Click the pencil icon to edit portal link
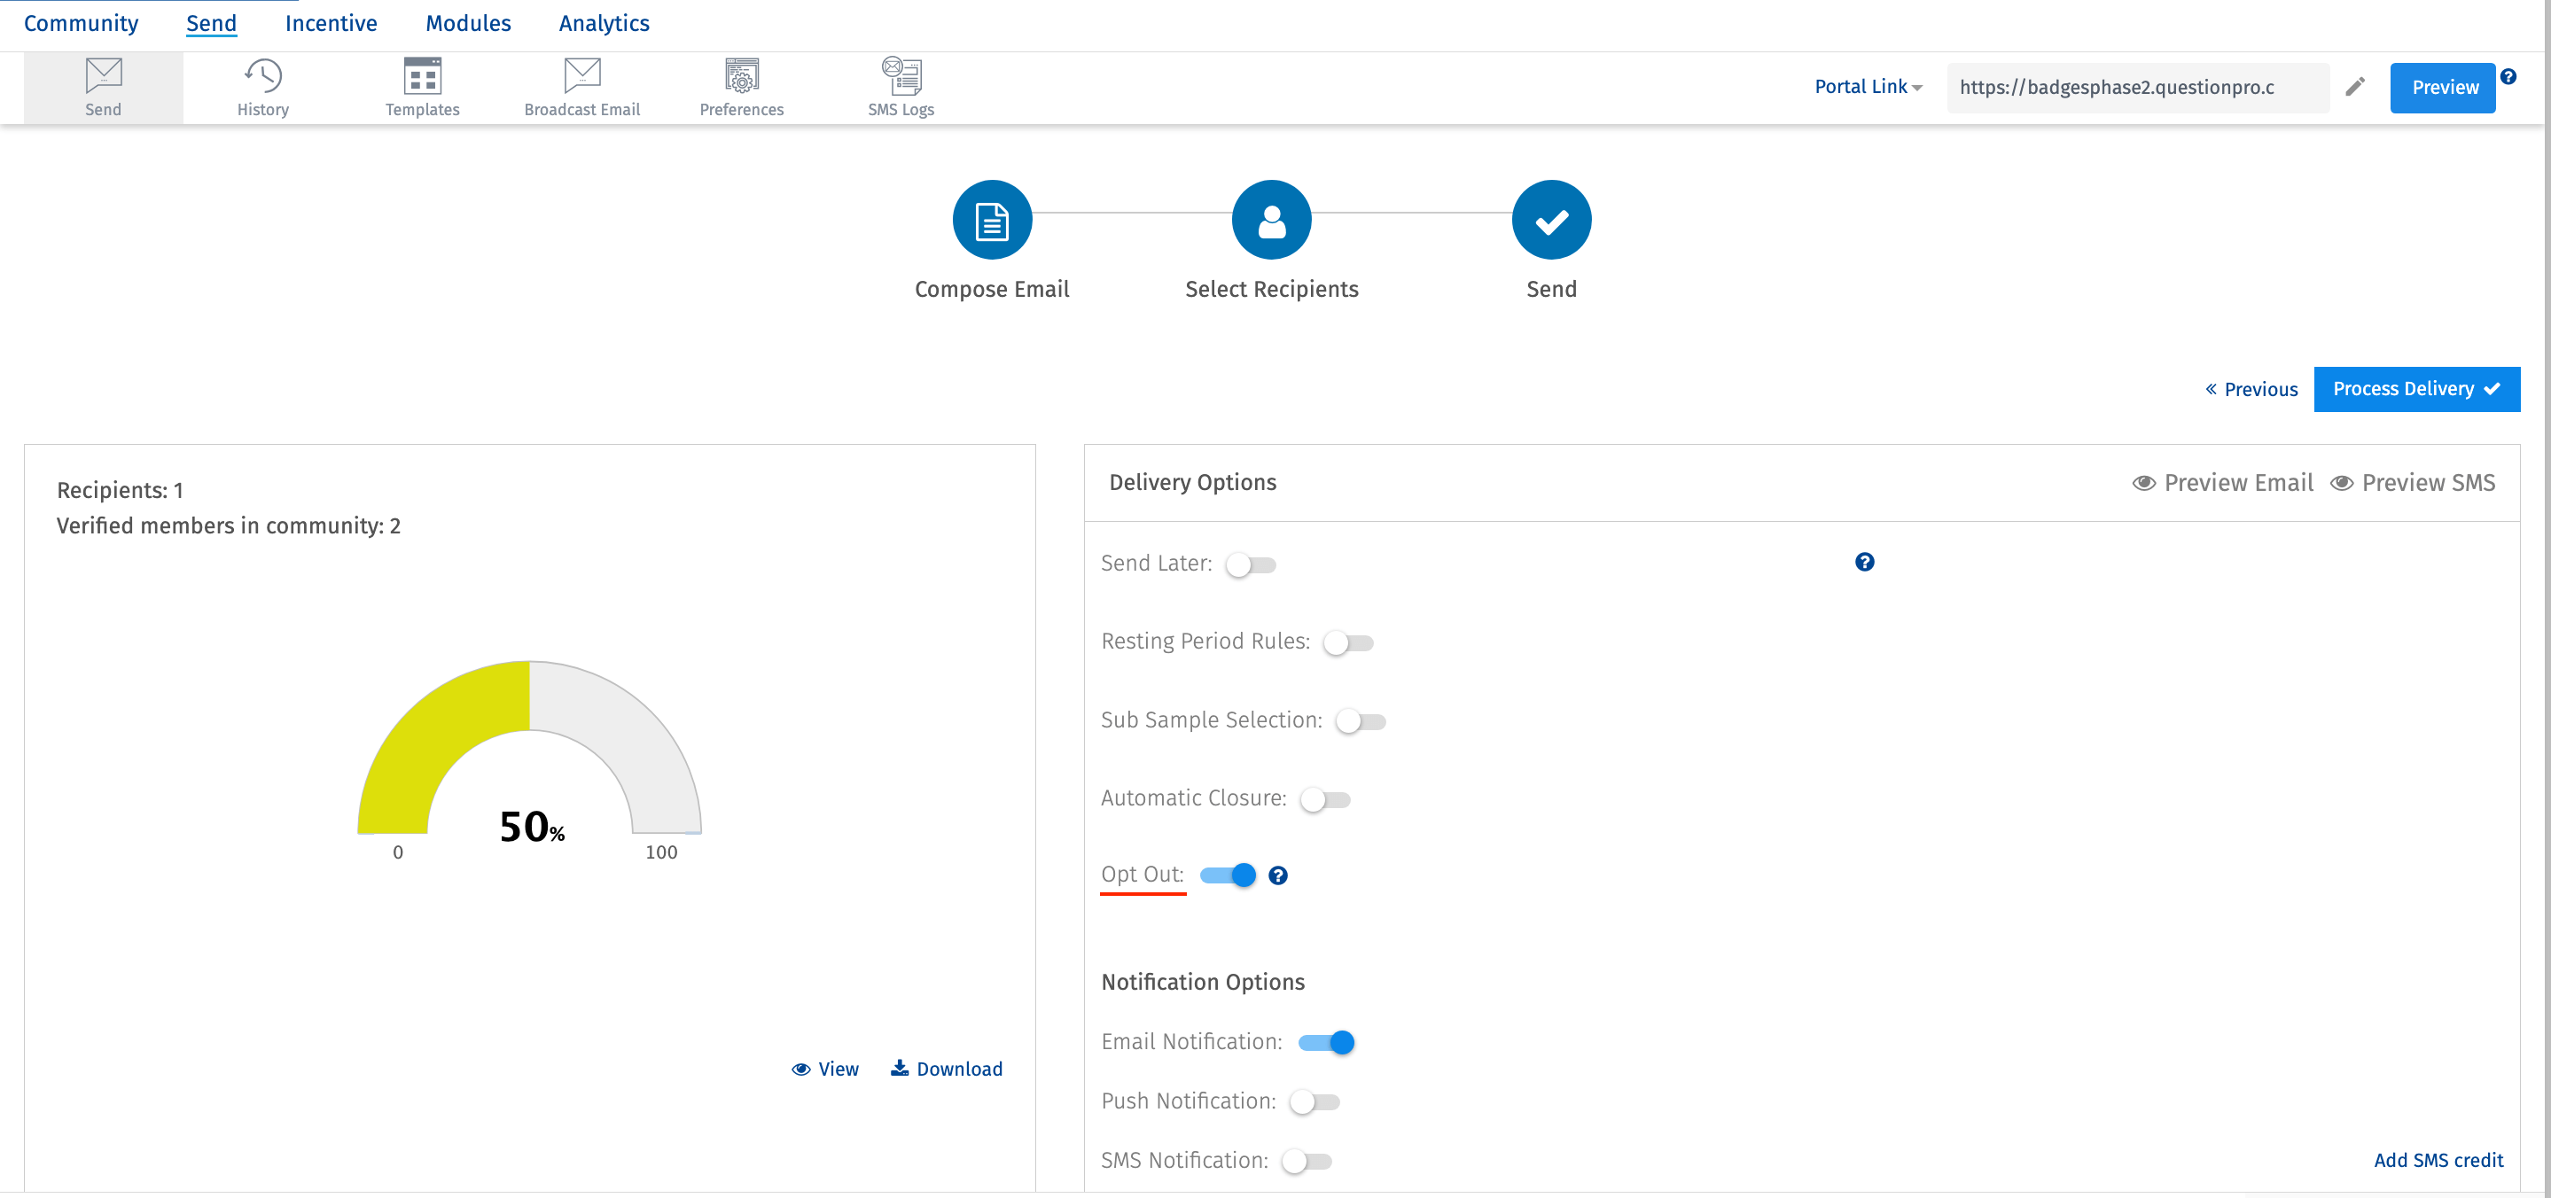This screenshot has width=2551, height=1198. 2356,87
